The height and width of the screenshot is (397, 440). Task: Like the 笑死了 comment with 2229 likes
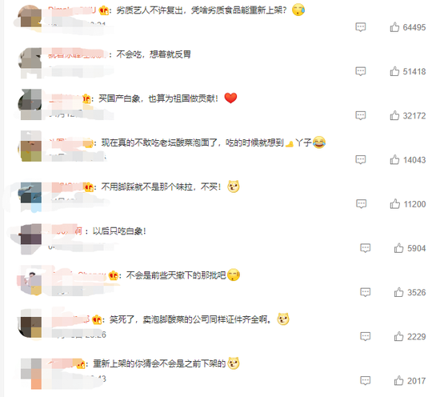[x=398, y=336]
